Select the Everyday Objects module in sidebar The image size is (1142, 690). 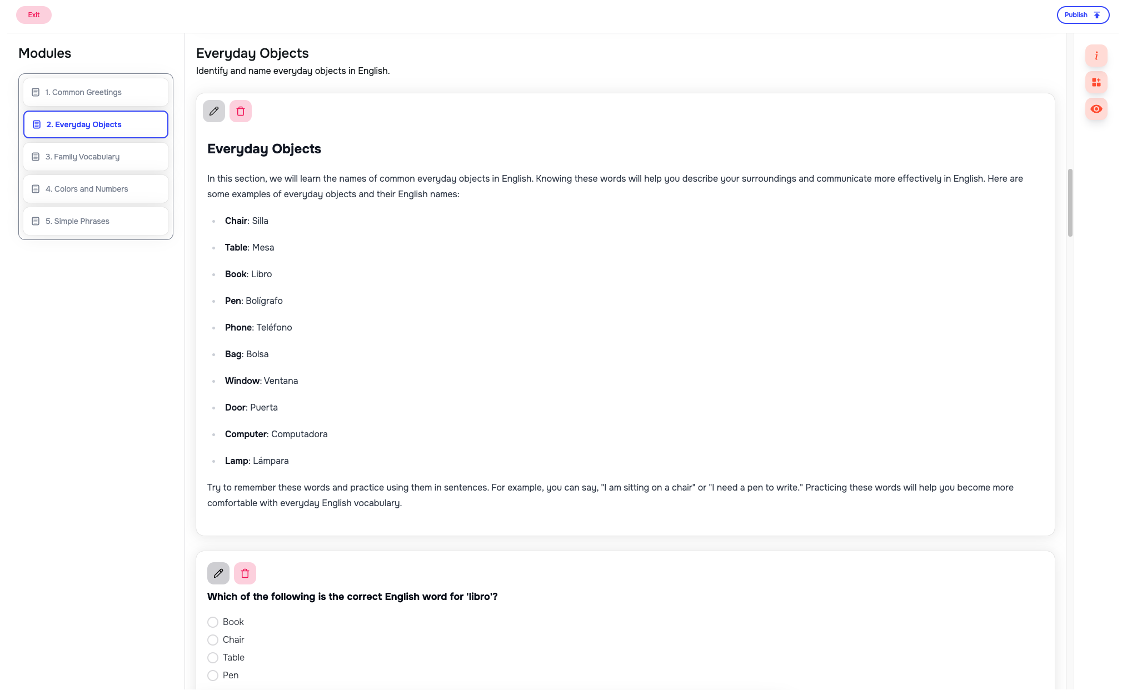(x=95, y=124)
